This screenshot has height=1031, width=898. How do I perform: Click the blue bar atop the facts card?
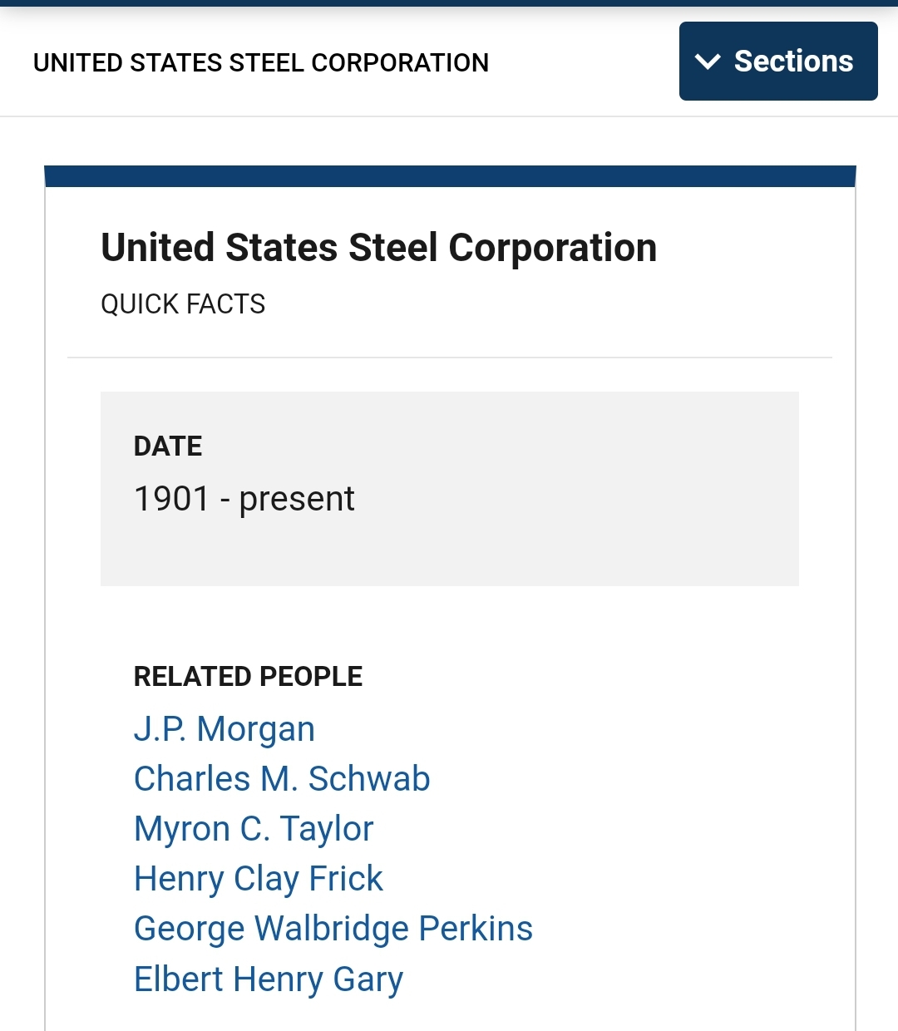[450, 176]
